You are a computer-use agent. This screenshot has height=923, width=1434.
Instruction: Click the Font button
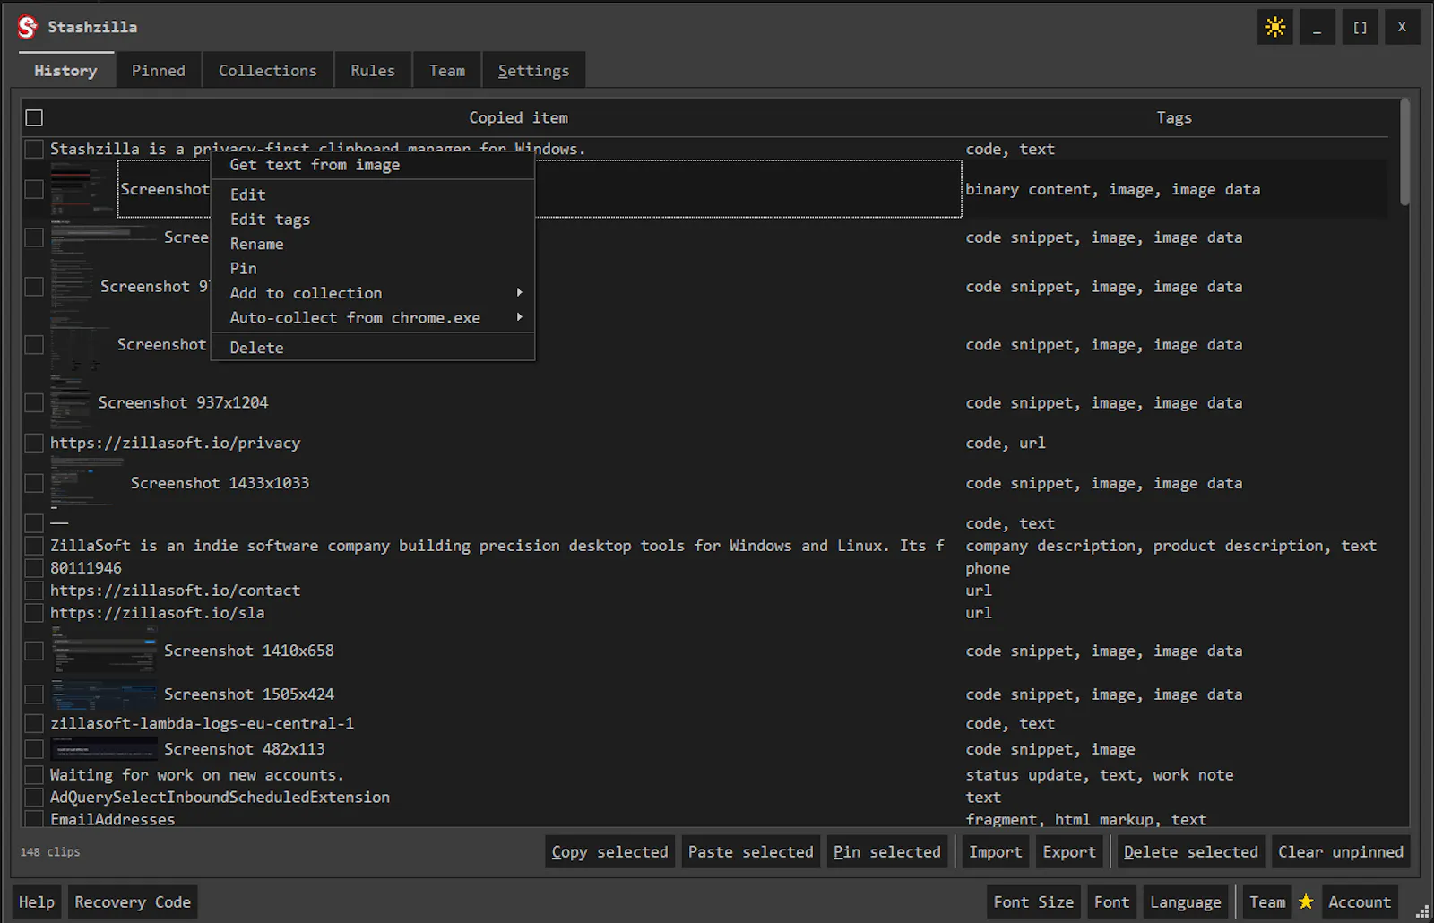click(1112, 902)
